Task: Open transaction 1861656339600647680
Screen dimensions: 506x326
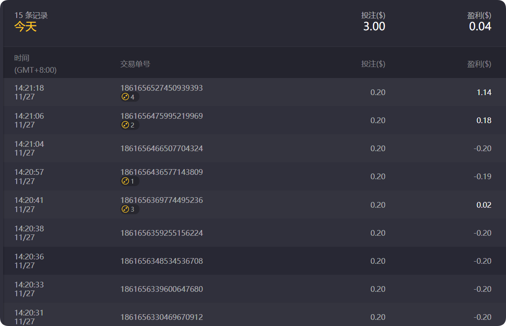Action: click(x=162, y=289)
